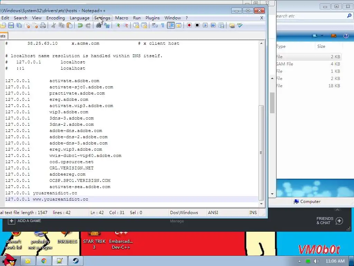
Task: Click the Synchronize horizontal scrolling icon
Action: pos(144,25)
